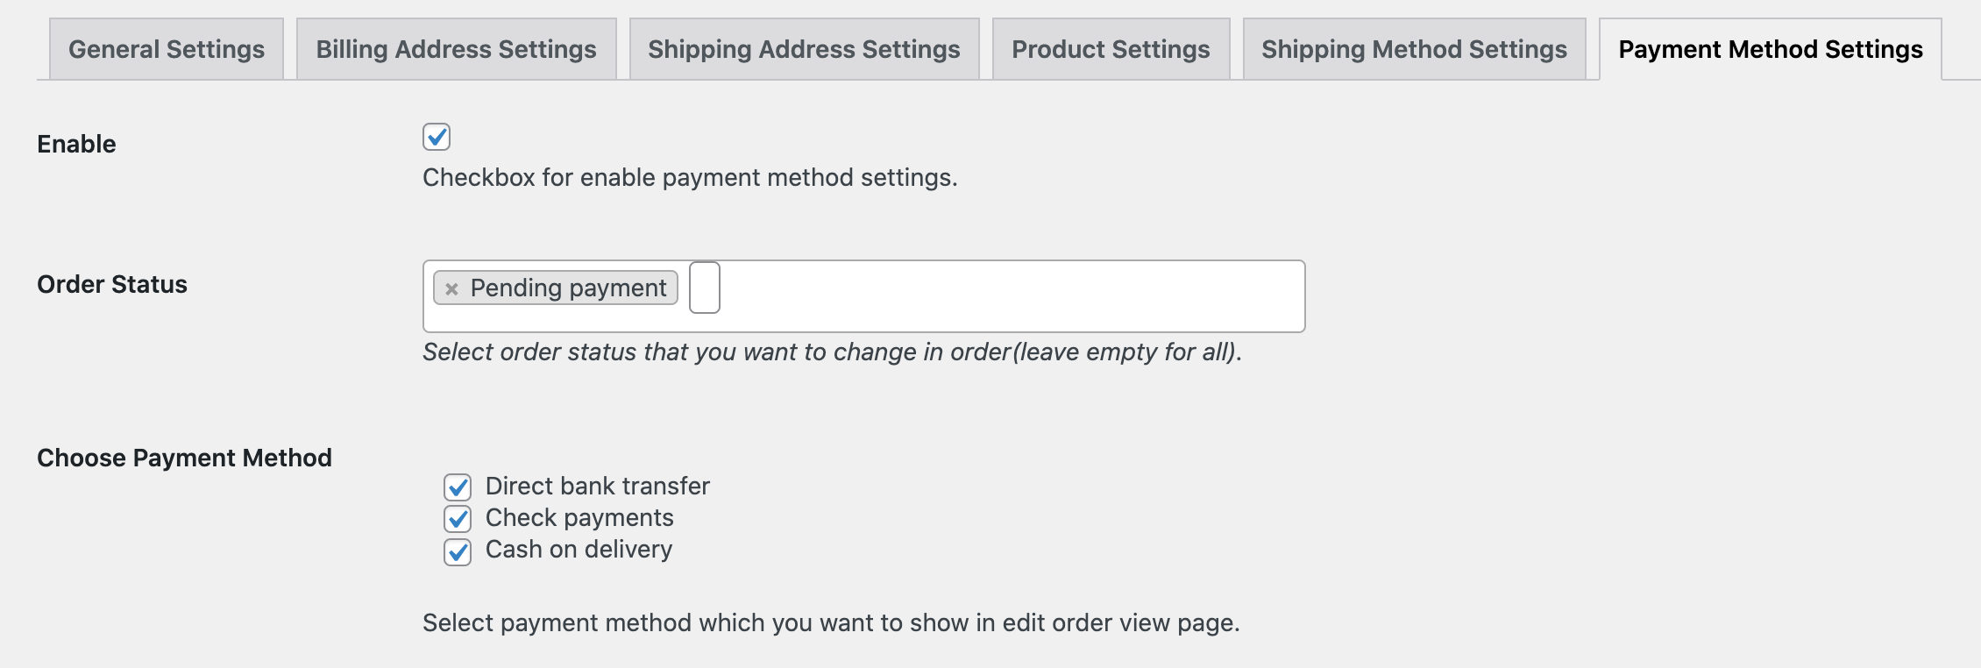Click the Order Status label text
Viewport: 1981px width, 668px height.
pyautogui.click(x=113, y=284)
